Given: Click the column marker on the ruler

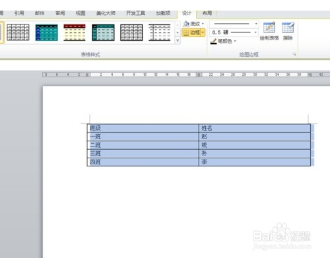Looking at the screenshot, I should coord(199,75).
